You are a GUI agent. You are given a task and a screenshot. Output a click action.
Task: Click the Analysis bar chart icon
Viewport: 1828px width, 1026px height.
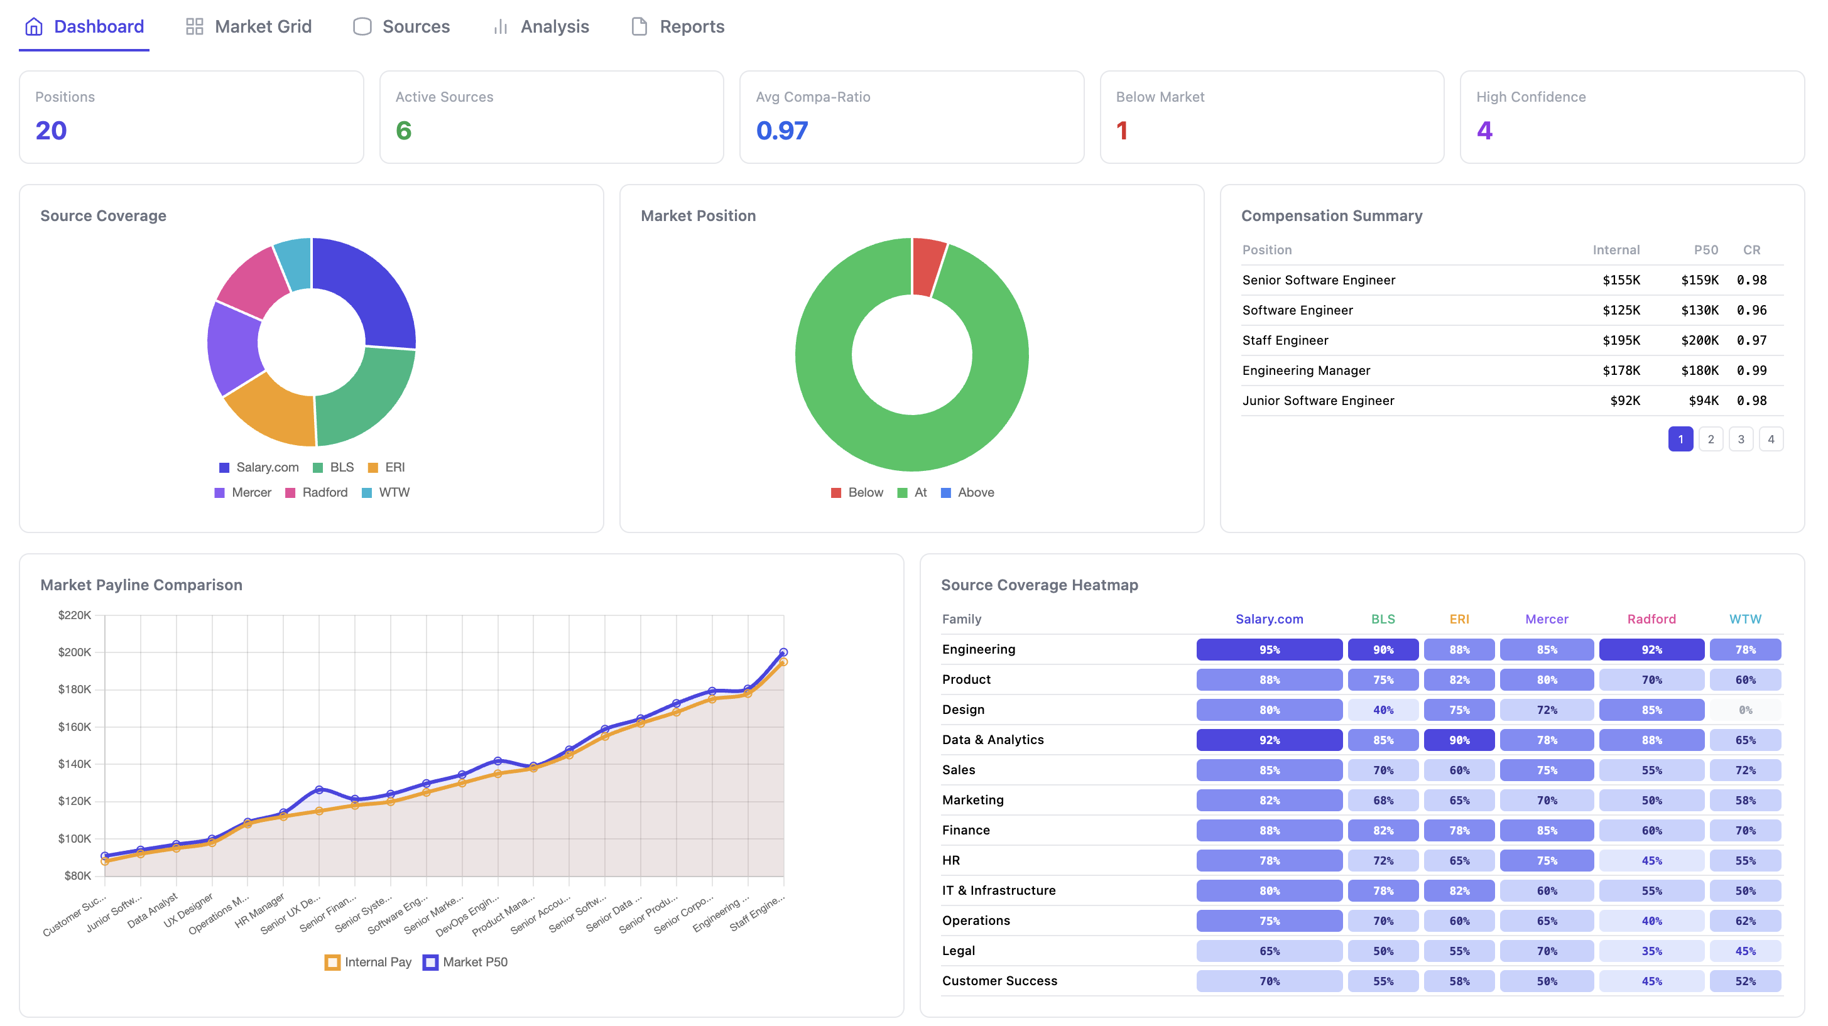500,26
